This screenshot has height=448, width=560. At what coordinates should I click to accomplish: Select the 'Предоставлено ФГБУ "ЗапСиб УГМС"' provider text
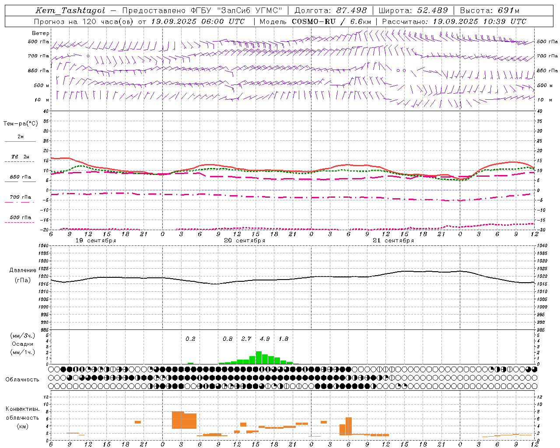coord(202,10)
